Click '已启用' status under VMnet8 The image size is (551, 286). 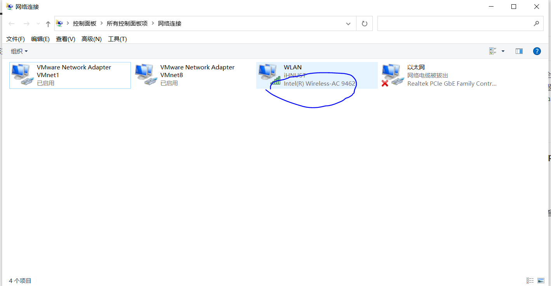click(169, 83)
